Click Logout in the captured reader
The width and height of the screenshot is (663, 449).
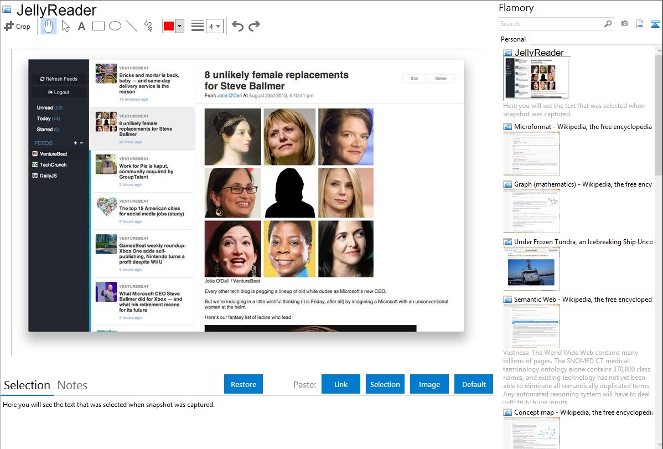pos(59,92)
